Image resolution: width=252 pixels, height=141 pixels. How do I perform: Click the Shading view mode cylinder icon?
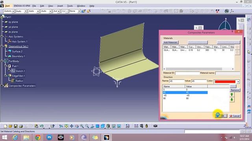[x=108, y=126]
